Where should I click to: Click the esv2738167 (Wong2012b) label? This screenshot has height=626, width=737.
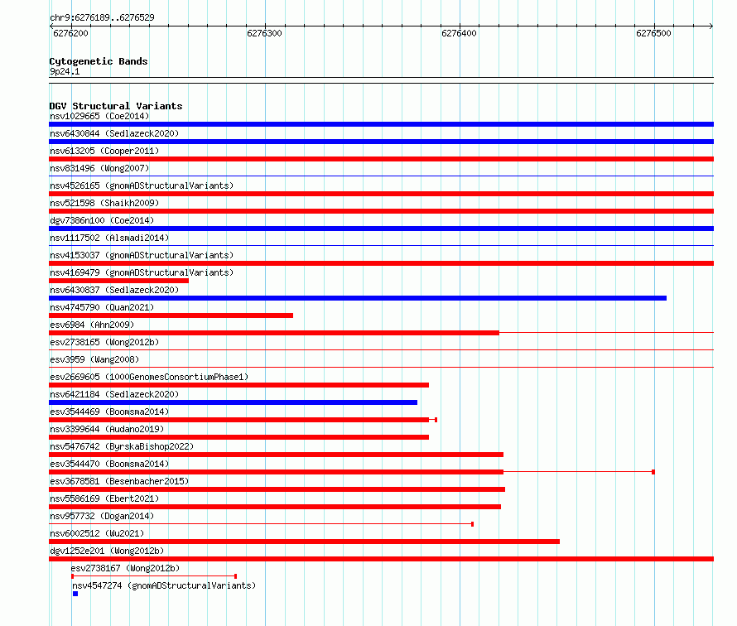(125, 568)
